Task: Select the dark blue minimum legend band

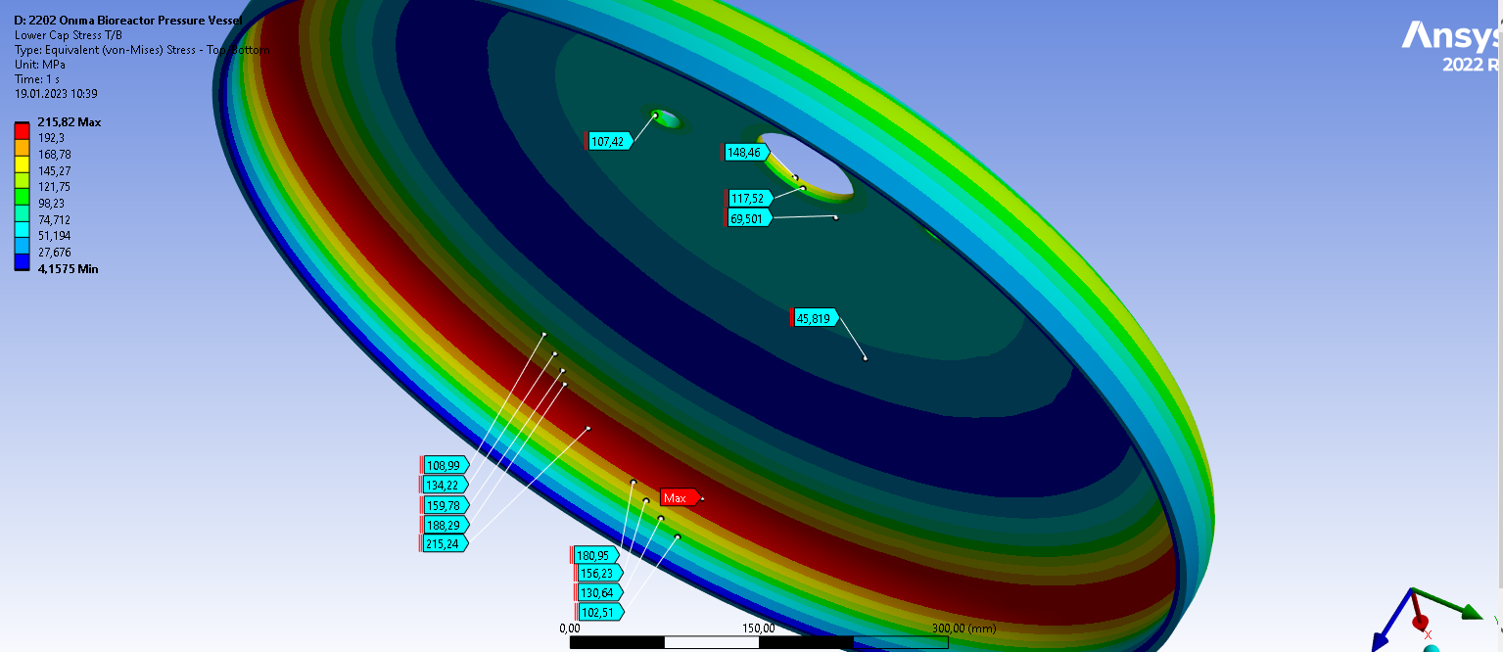Action: point(21,261)
